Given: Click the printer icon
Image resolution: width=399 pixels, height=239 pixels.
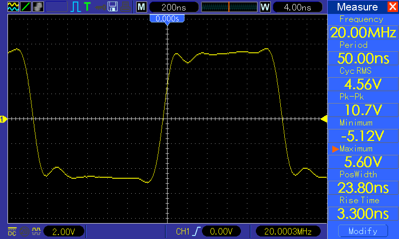Looking at the screenshot, I should click(x=126, y=7).
